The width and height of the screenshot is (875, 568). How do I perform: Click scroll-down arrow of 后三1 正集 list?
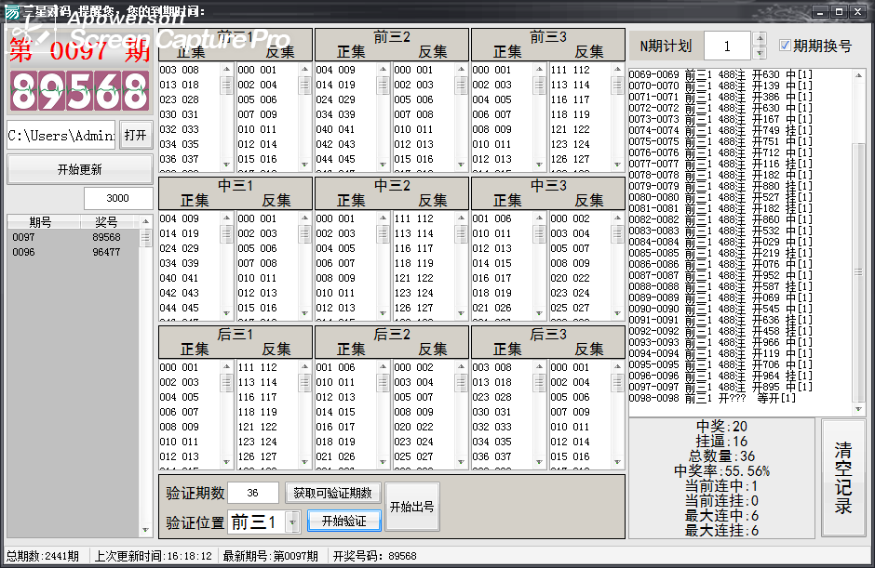tap(226, 462)
